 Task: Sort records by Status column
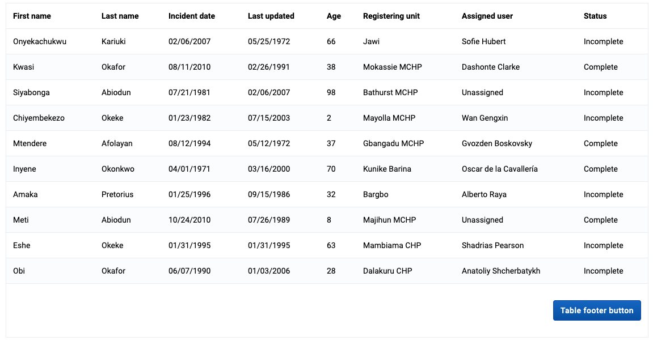pos(595,16)
